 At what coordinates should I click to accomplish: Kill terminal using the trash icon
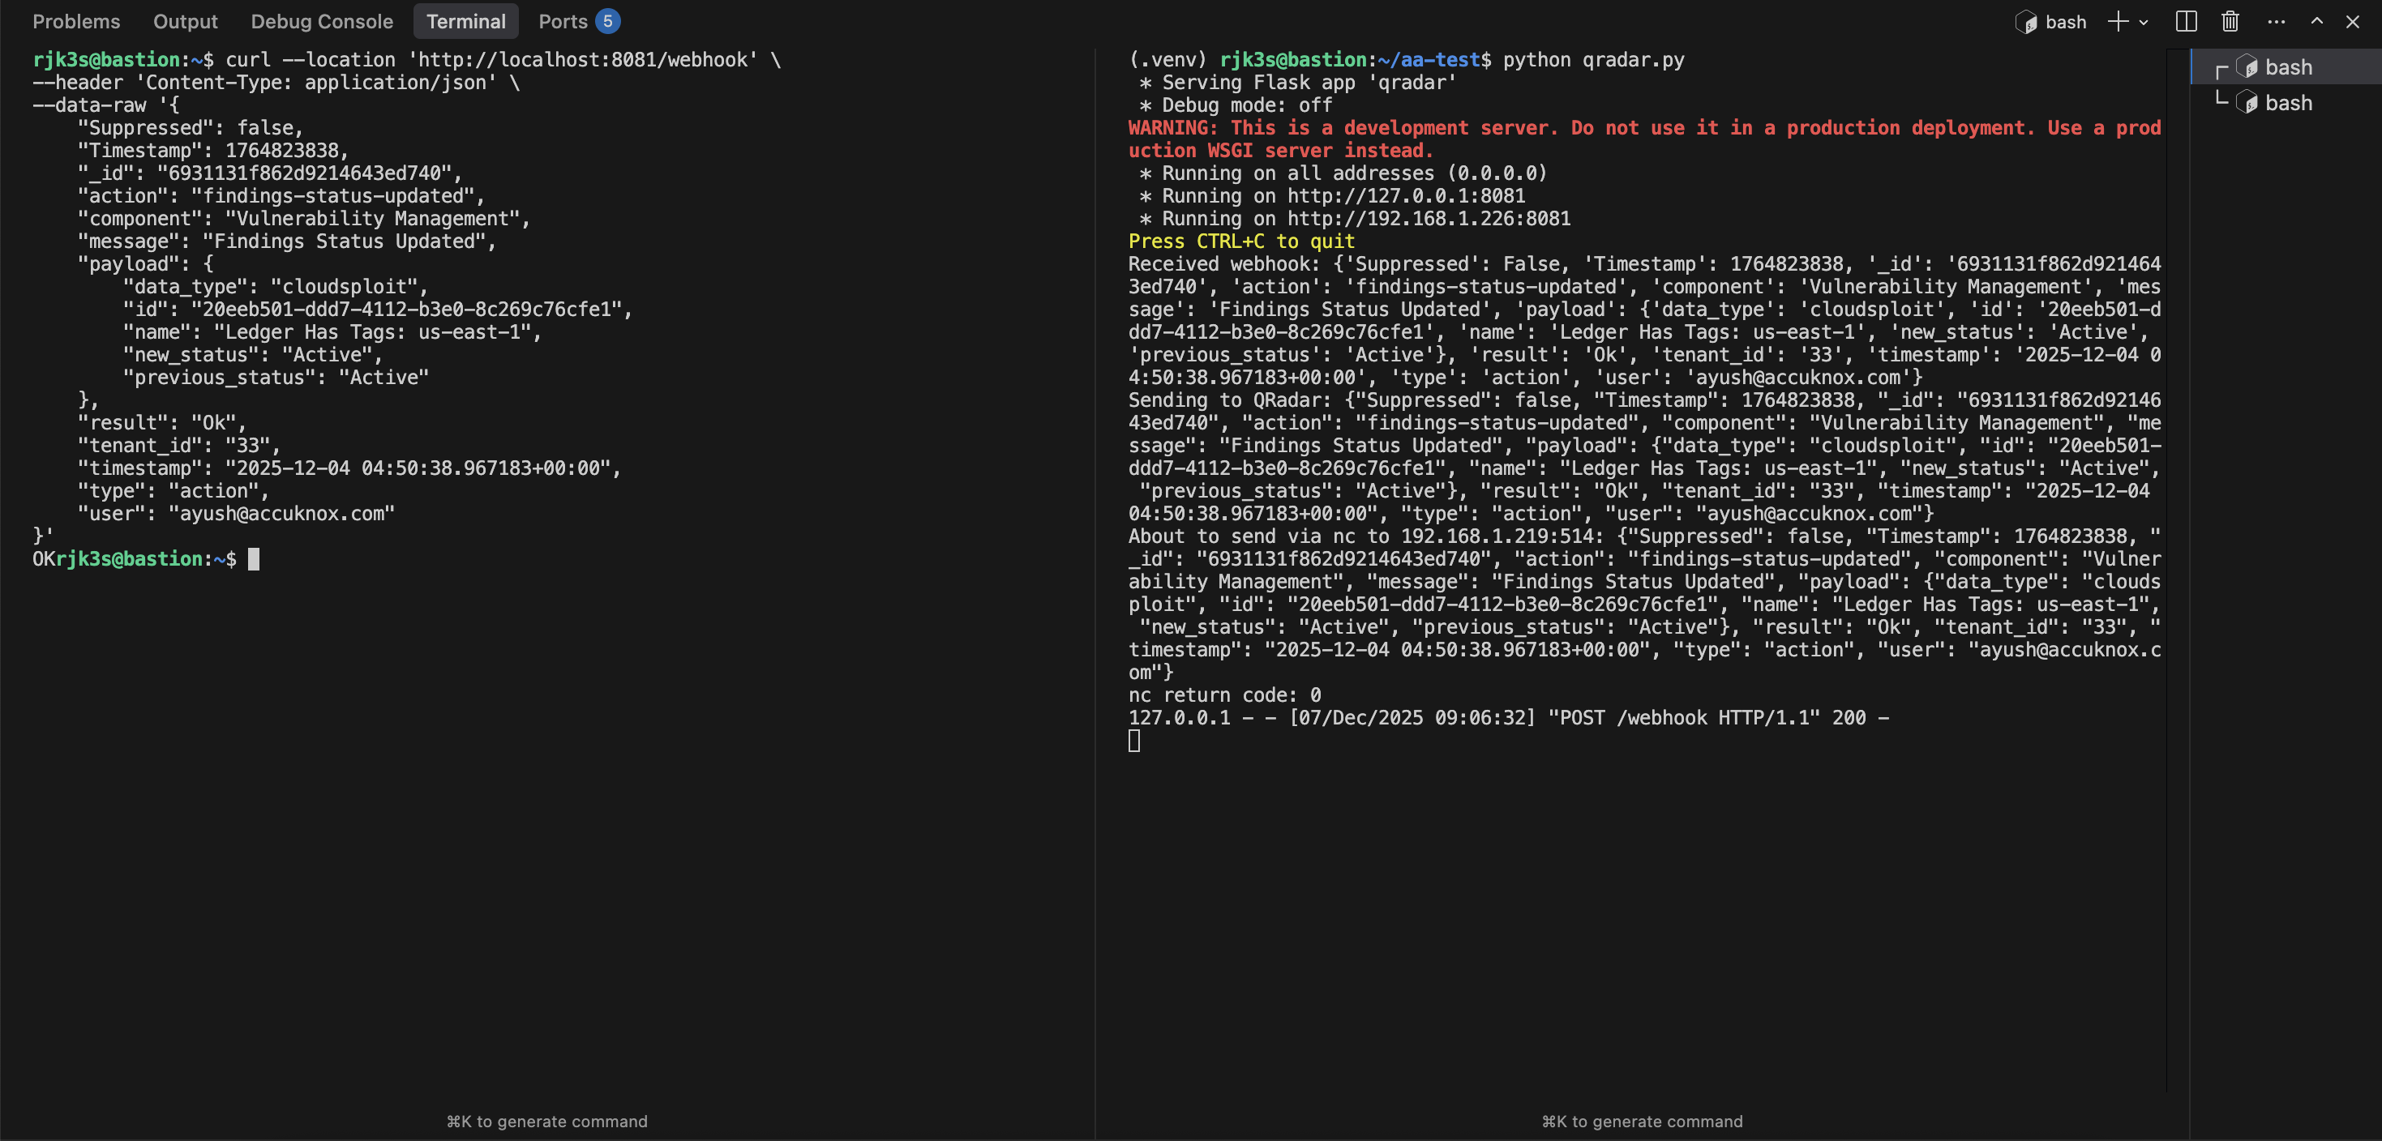click(x=2230, y=21)
